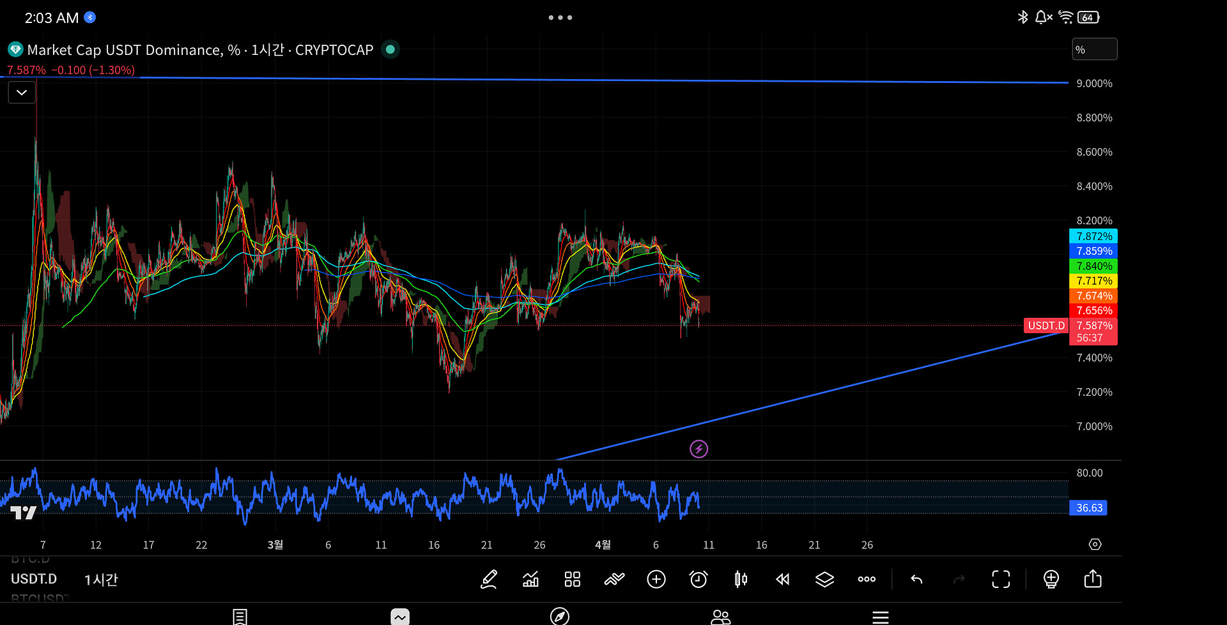The image size is (1227, 625).
Task: Share the chart using the export icon
Action: pyautogui.click(x=1093, y=579)
